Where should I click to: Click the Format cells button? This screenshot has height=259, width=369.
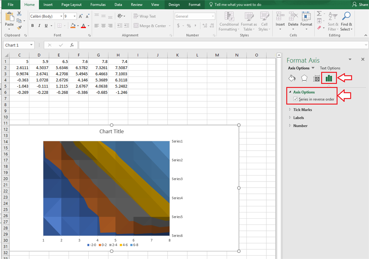click(306, 21)
